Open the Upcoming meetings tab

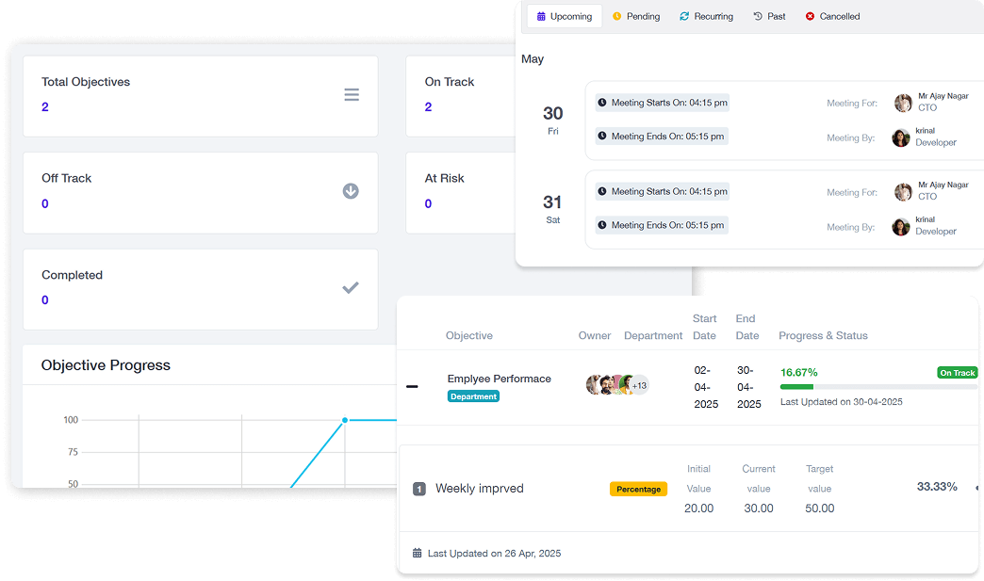click(x=564, y=16)
